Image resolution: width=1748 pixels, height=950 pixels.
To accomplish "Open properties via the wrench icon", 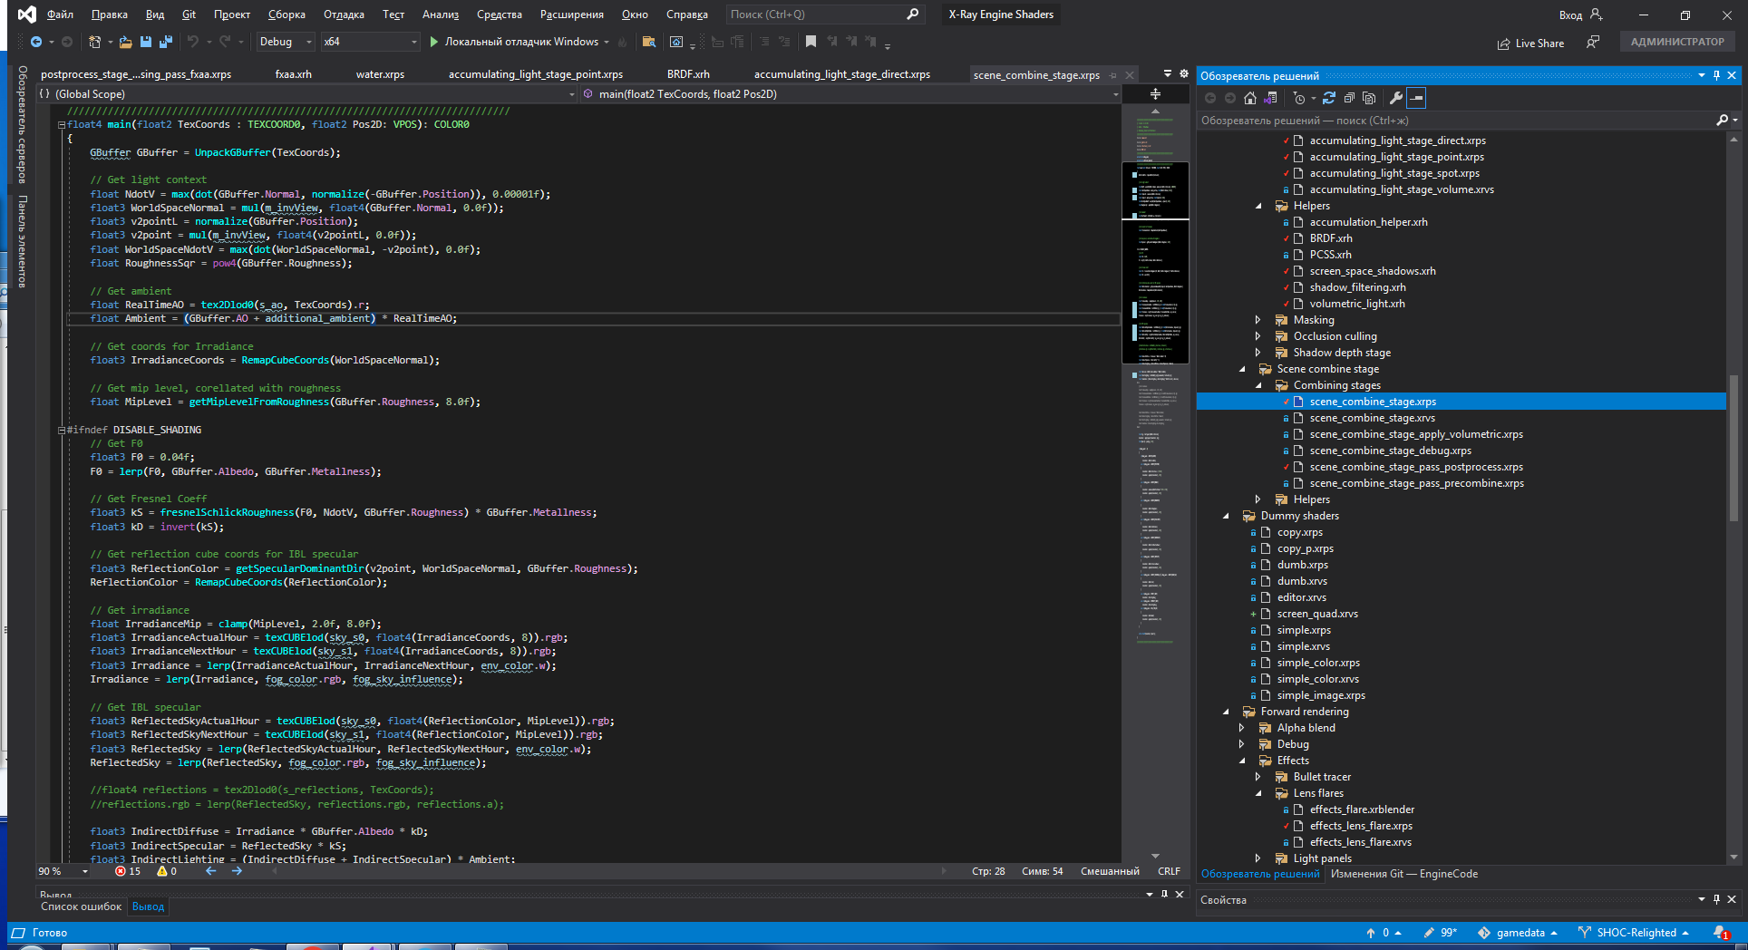I will 1396,98.
